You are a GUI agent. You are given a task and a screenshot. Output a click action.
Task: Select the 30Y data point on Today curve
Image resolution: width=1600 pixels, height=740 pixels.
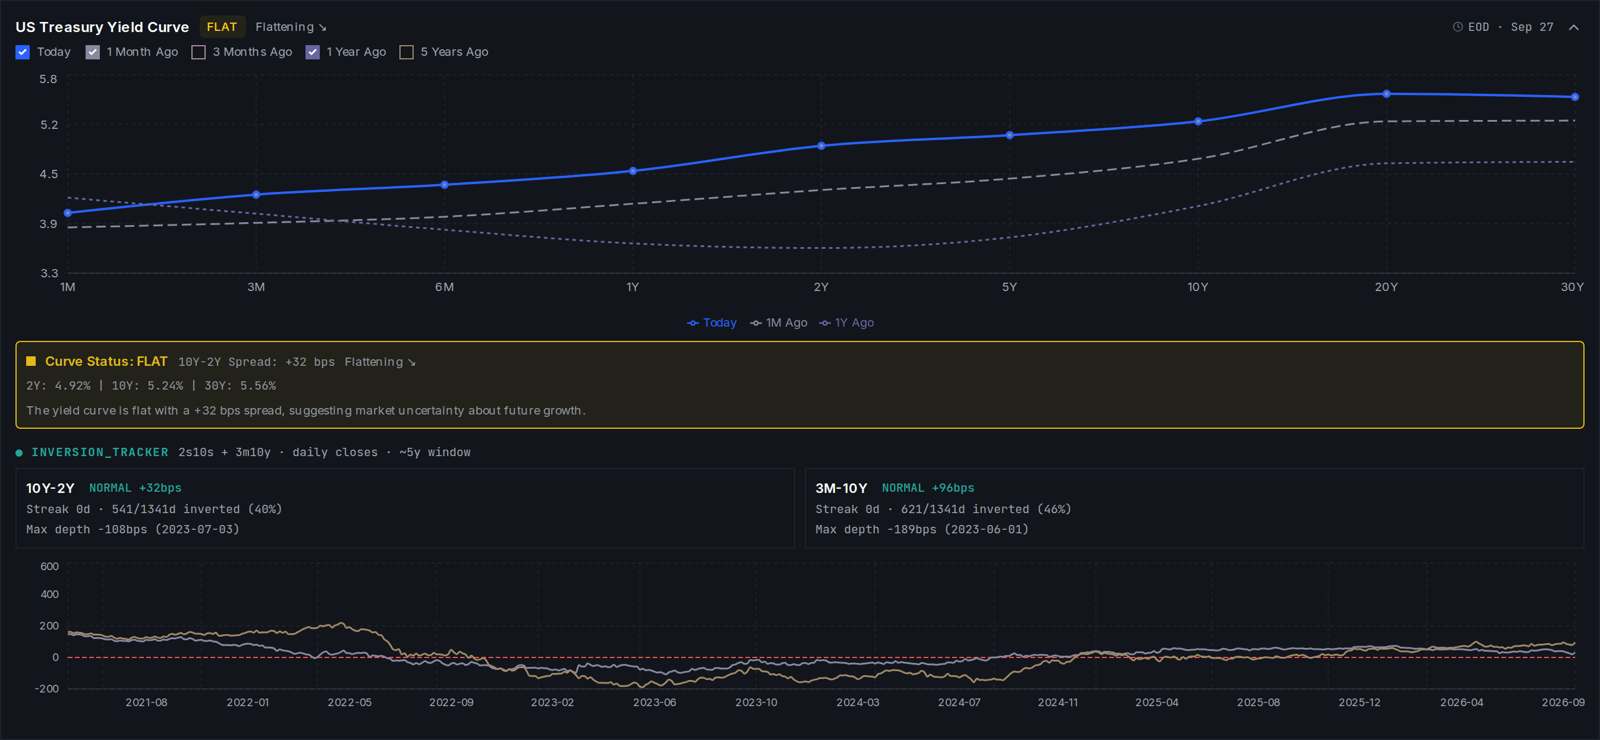click(1574, 97)
